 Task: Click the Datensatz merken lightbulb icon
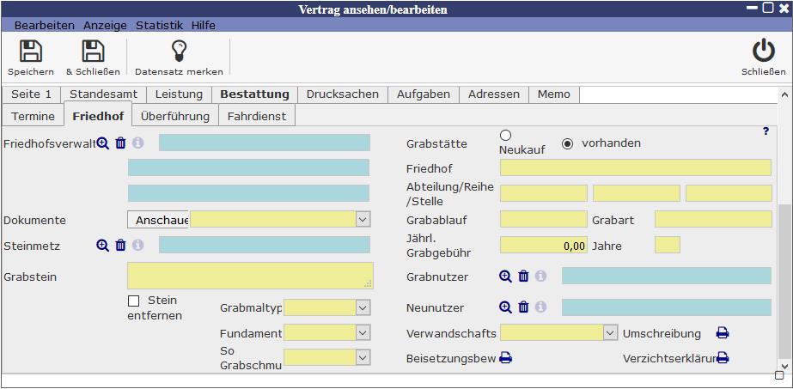pos(179,52)
